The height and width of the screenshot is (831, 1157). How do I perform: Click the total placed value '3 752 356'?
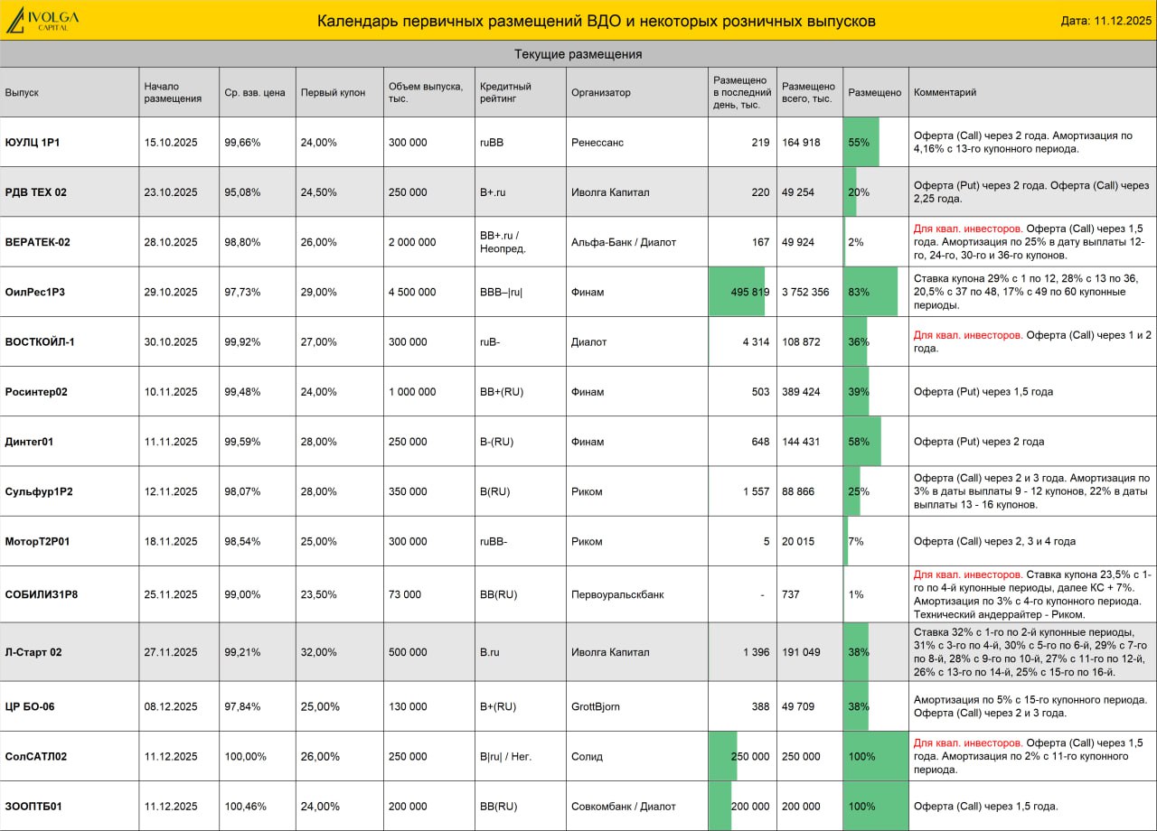805,292
